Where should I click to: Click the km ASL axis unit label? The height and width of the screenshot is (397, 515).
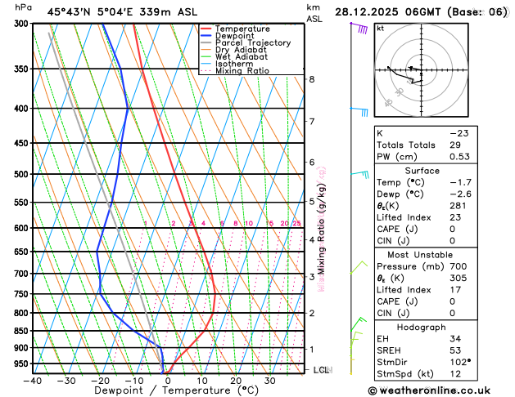[314, 13]
